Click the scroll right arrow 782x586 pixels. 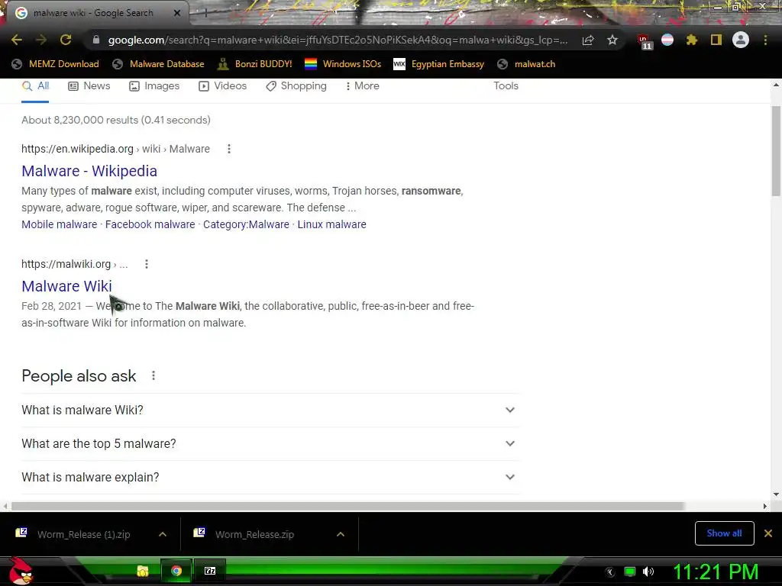[x=765, y=507]
